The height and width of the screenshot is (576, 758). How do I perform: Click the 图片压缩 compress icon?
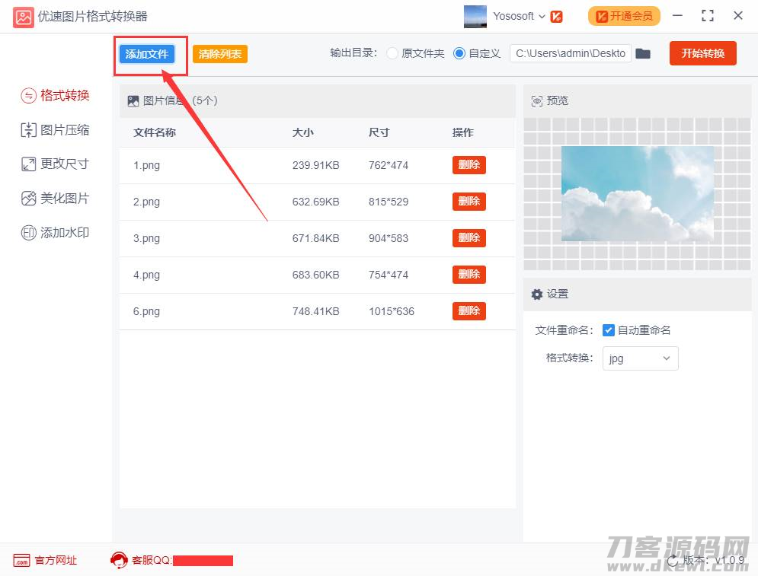[x=28, y=130]
